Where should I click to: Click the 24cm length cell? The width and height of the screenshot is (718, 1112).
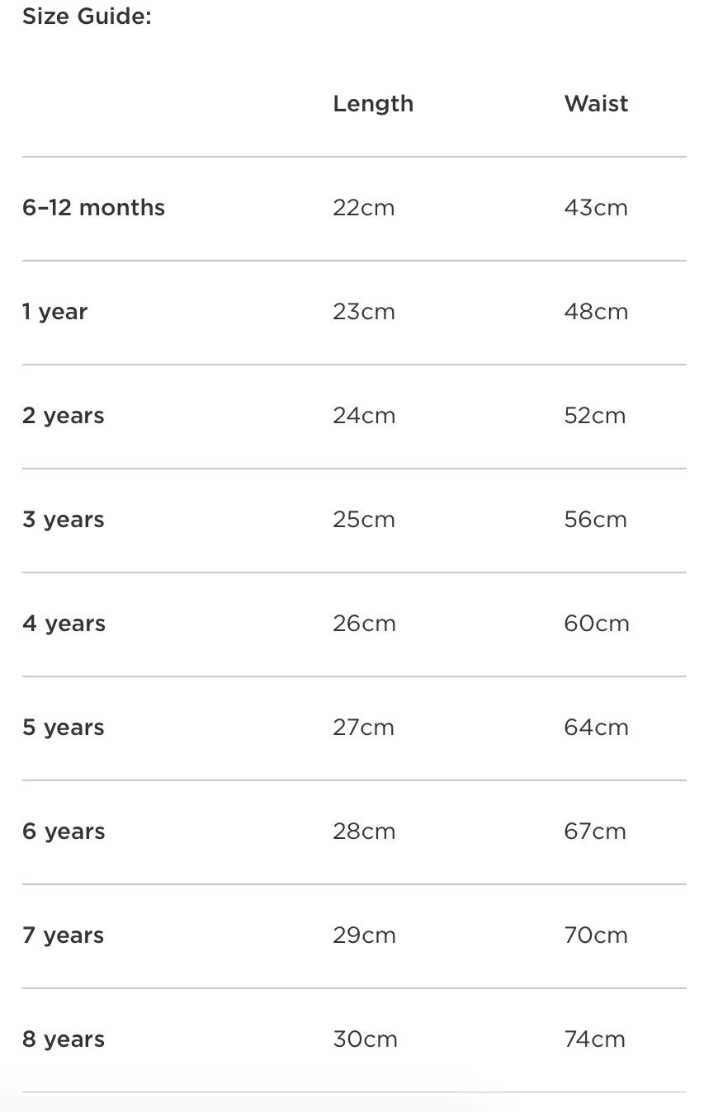pyautogui.click(x=364, y=416)
